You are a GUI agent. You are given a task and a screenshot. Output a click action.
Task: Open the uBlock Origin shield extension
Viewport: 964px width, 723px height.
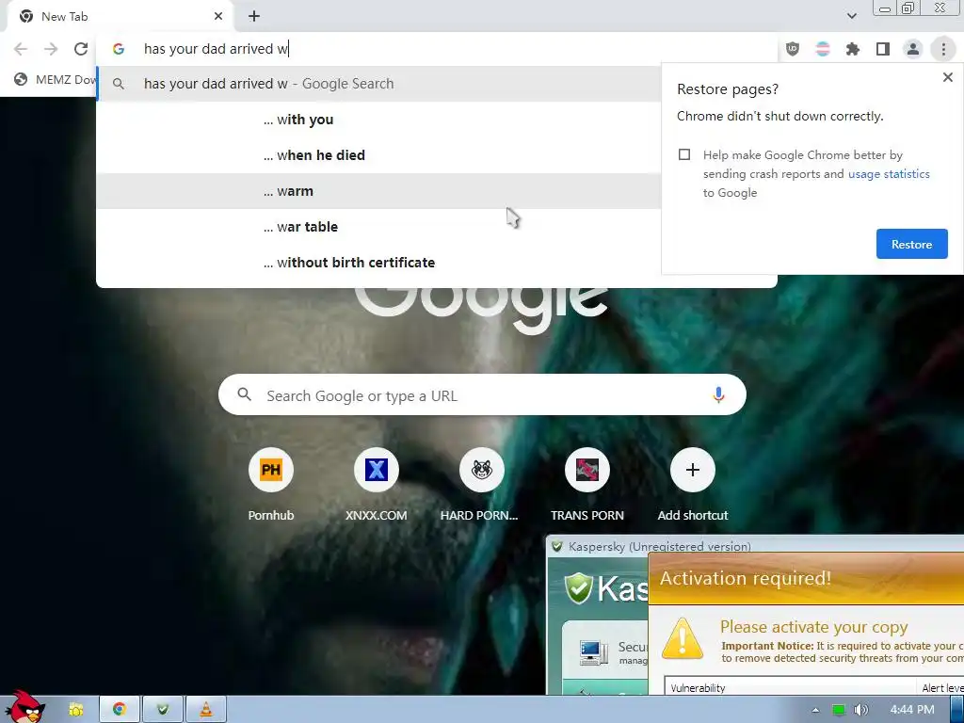point(793,49)
